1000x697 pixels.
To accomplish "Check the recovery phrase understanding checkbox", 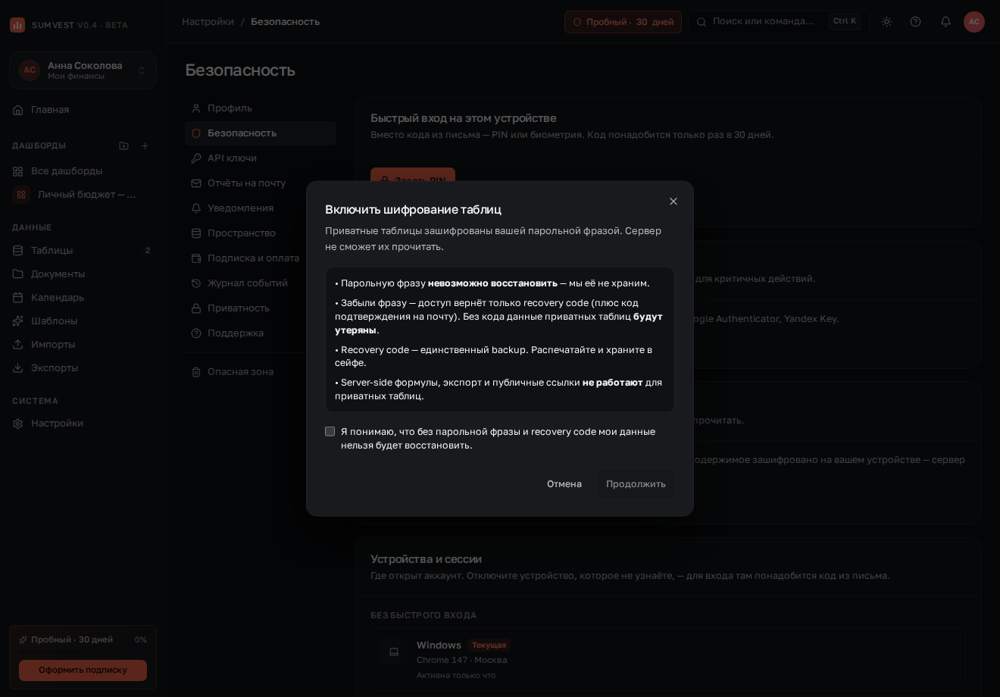I will pyautogui.click(x=330, y=431).
